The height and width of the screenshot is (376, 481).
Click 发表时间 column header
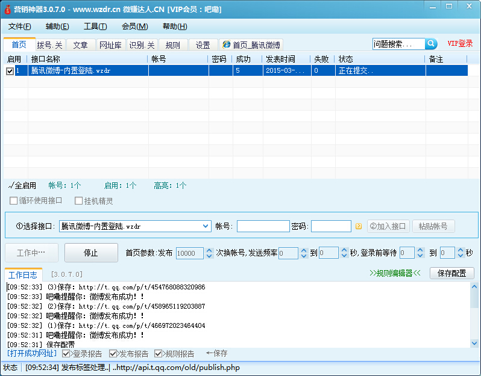tap(286, 59)
